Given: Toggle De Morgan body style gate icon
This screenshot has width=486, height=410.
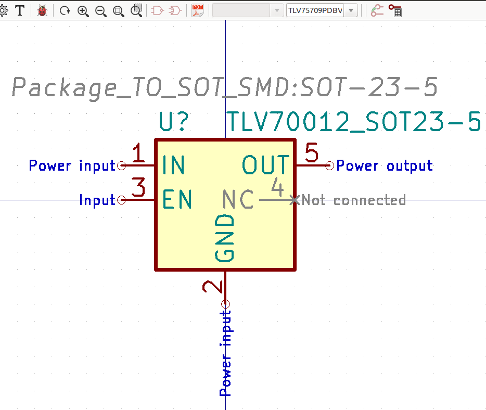Looking at the screenshot, I should [175, 10].
